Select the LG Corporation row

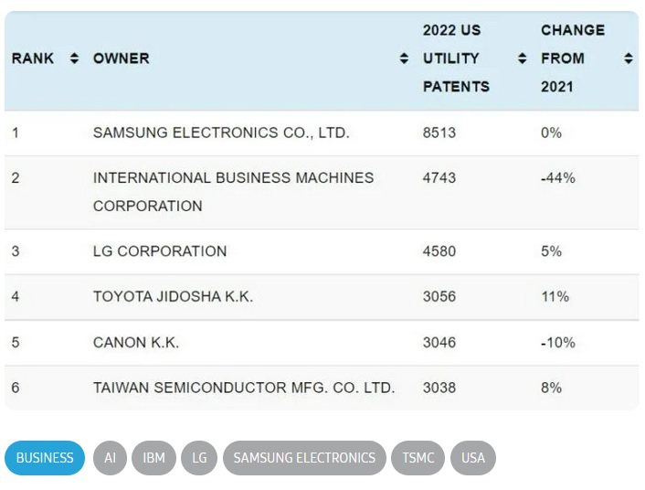tap(322, 251)
